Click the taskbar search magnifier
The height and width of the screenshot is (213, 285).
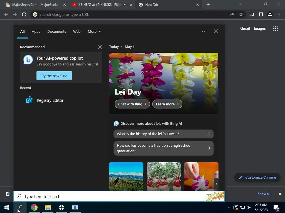tap(20, 207)
